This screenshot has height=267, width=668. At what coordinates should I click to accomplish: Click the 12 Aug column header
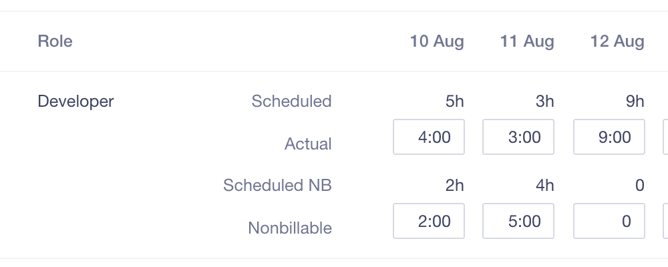point(617,41)
